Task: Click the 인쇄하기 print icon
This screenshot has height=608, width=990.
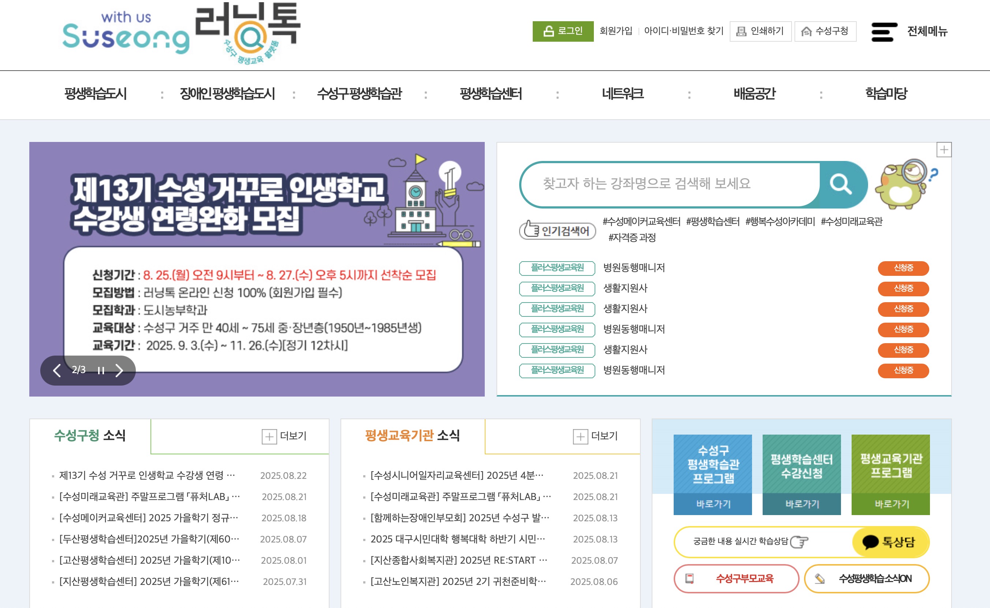Action: coord(741,31)
